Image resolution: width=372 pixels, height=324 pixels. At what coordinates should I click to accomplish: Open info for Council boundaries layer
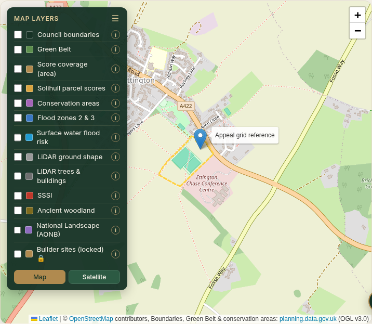tap(115, 35)
